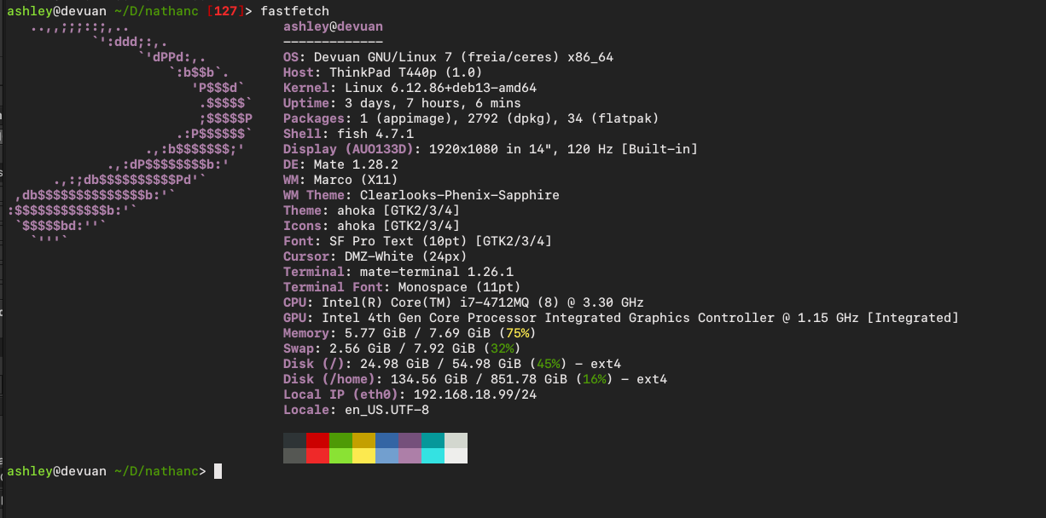Click the bright cyan swatch in the bottom row

pyautogui.click(x=433, y=456)
